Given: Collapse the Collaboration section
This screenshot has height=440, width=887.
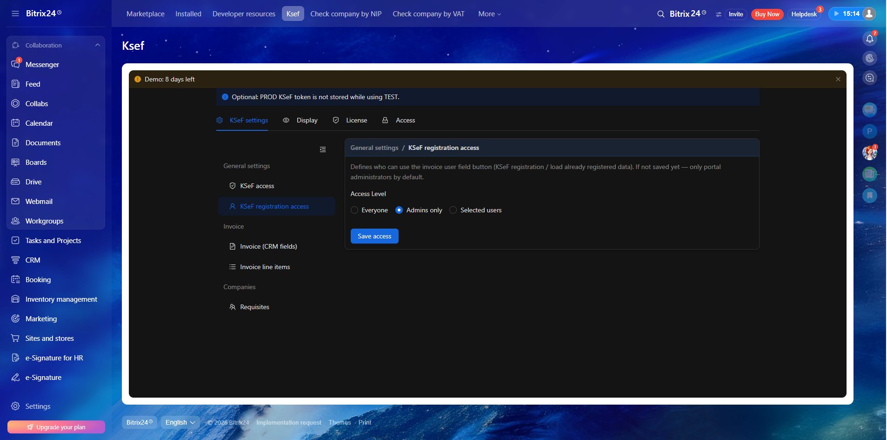Looking at the screenshot, I should pos(97,45).
